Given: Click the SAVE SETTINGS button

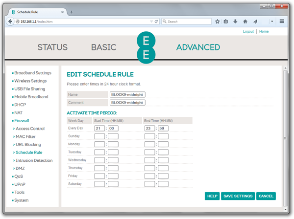Looking at the screenshot, I should (x=238, y=196).
